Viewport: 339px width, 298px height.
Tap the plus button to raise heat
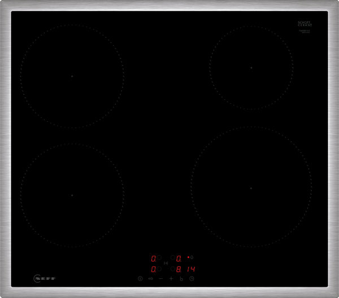coord(171,279)
